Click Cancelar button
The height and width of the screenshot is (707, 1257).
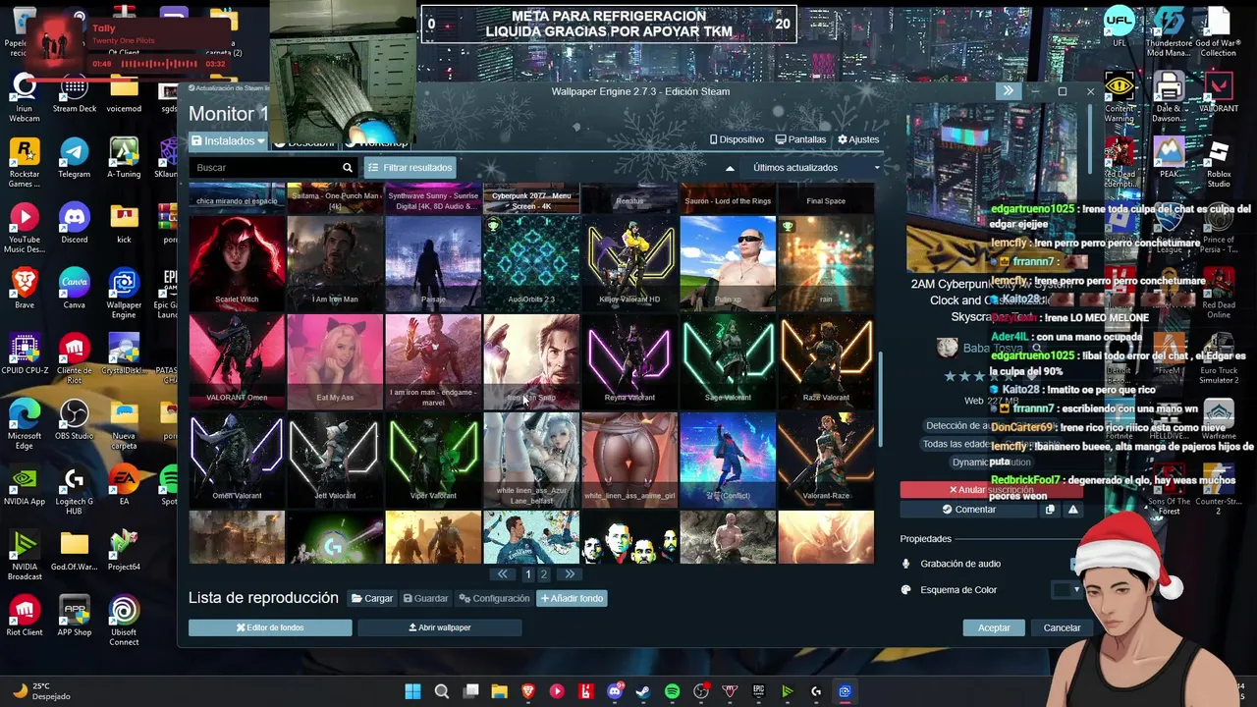click(x=1062, y=627)
